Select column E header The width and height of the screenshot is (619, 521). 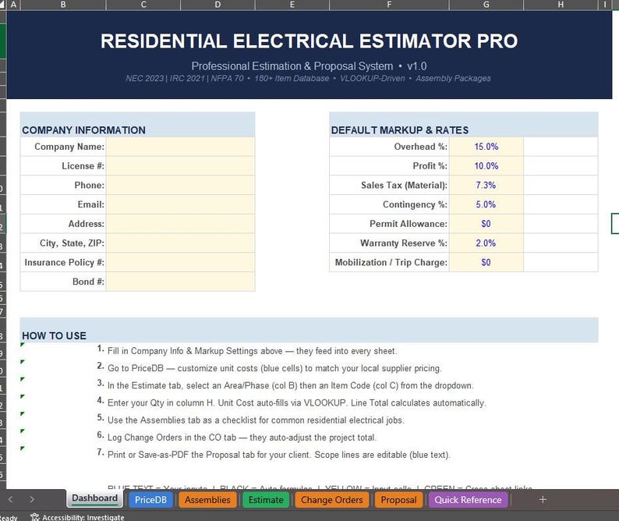tap(292, 5)
